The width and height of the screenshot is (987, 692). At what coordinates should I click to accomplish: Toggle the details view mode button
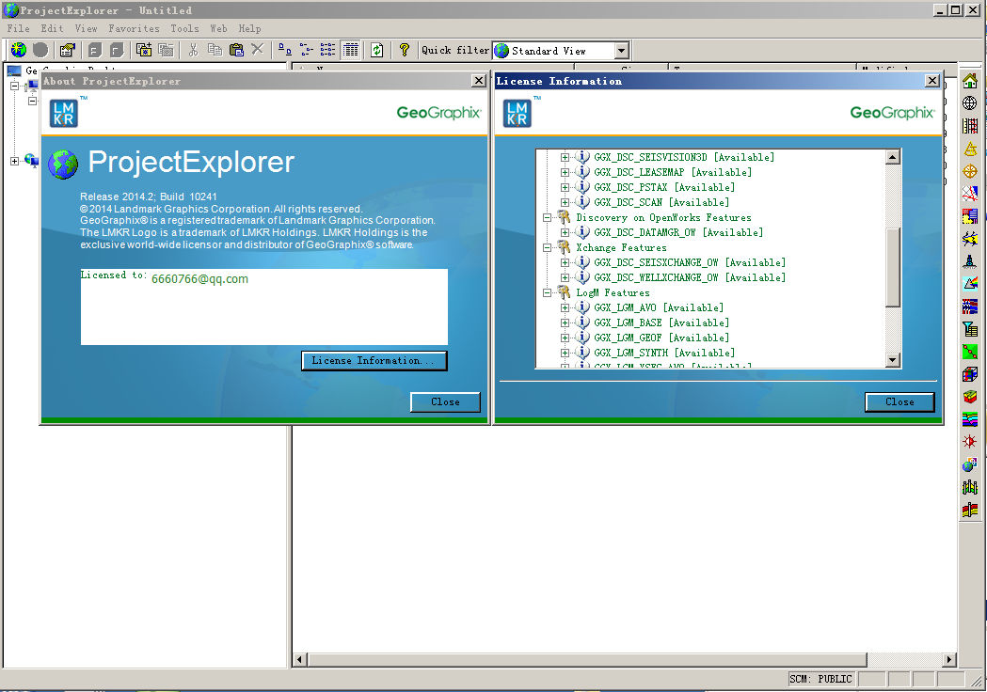click(351, 50)
